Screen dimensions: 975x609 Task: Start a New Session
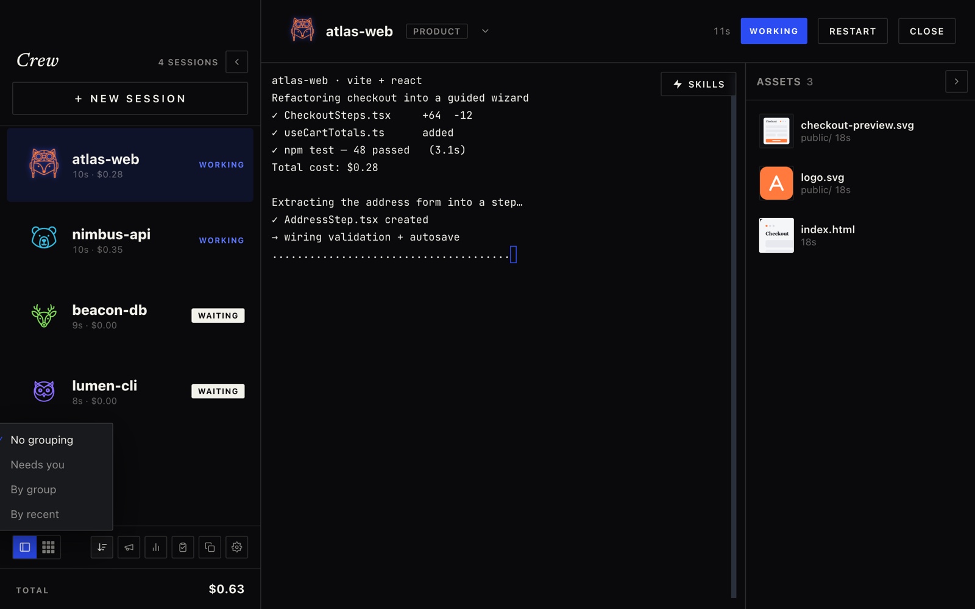pos(130,99)
